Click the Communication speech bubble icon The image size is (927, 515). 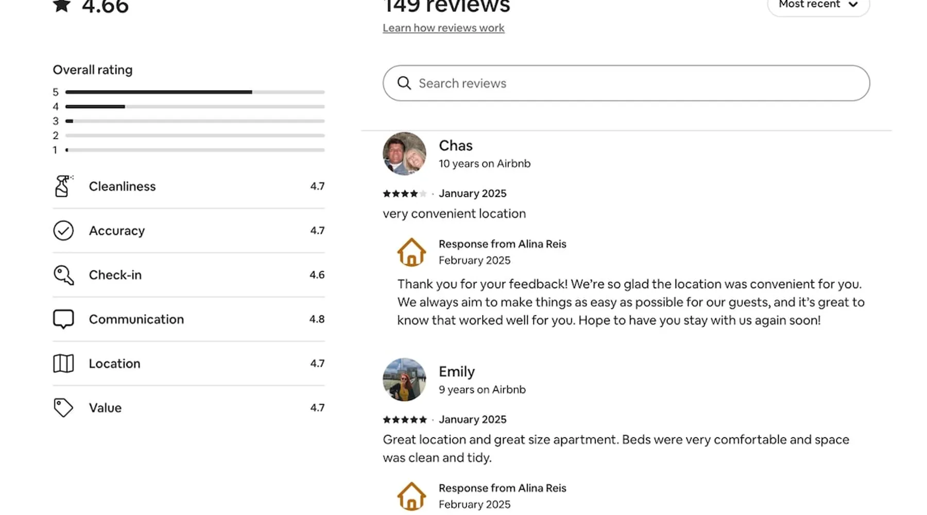pyautogui.click(x=63, y=319)
